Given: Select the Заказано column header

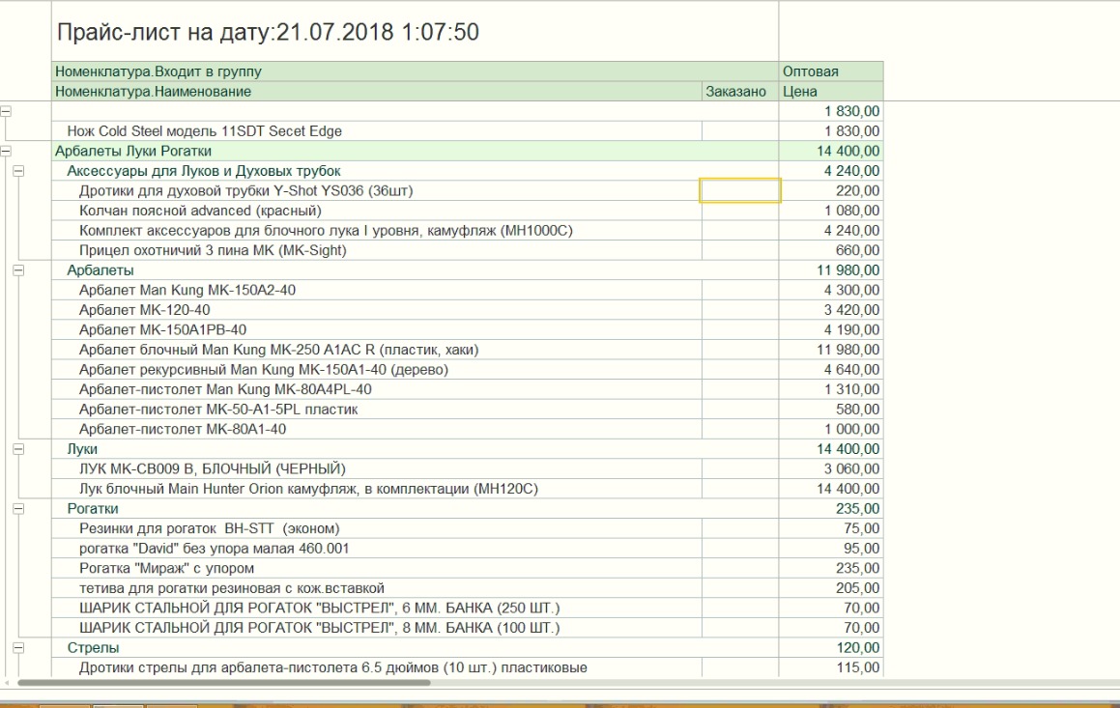Looking at the screenshot, I should pyautogui.click(x=739, y=92).
